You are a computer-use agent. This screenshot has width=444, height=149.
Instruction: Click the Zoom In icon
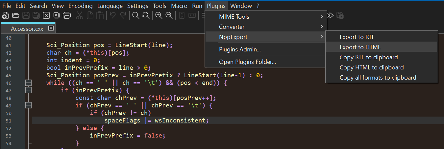point(159,15)
